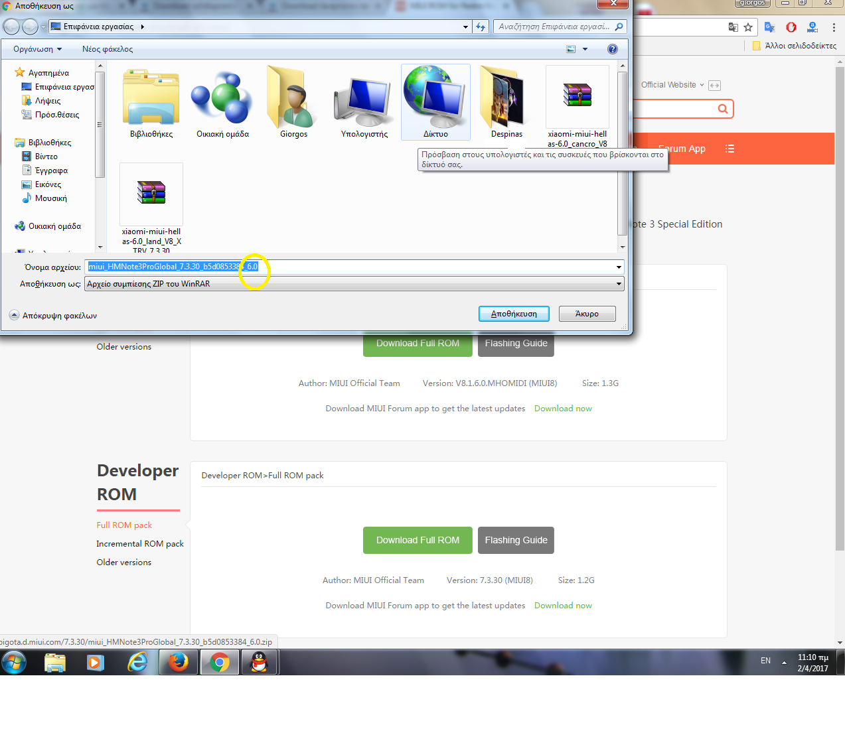Change the view layout icon

(x=571, y=49)
